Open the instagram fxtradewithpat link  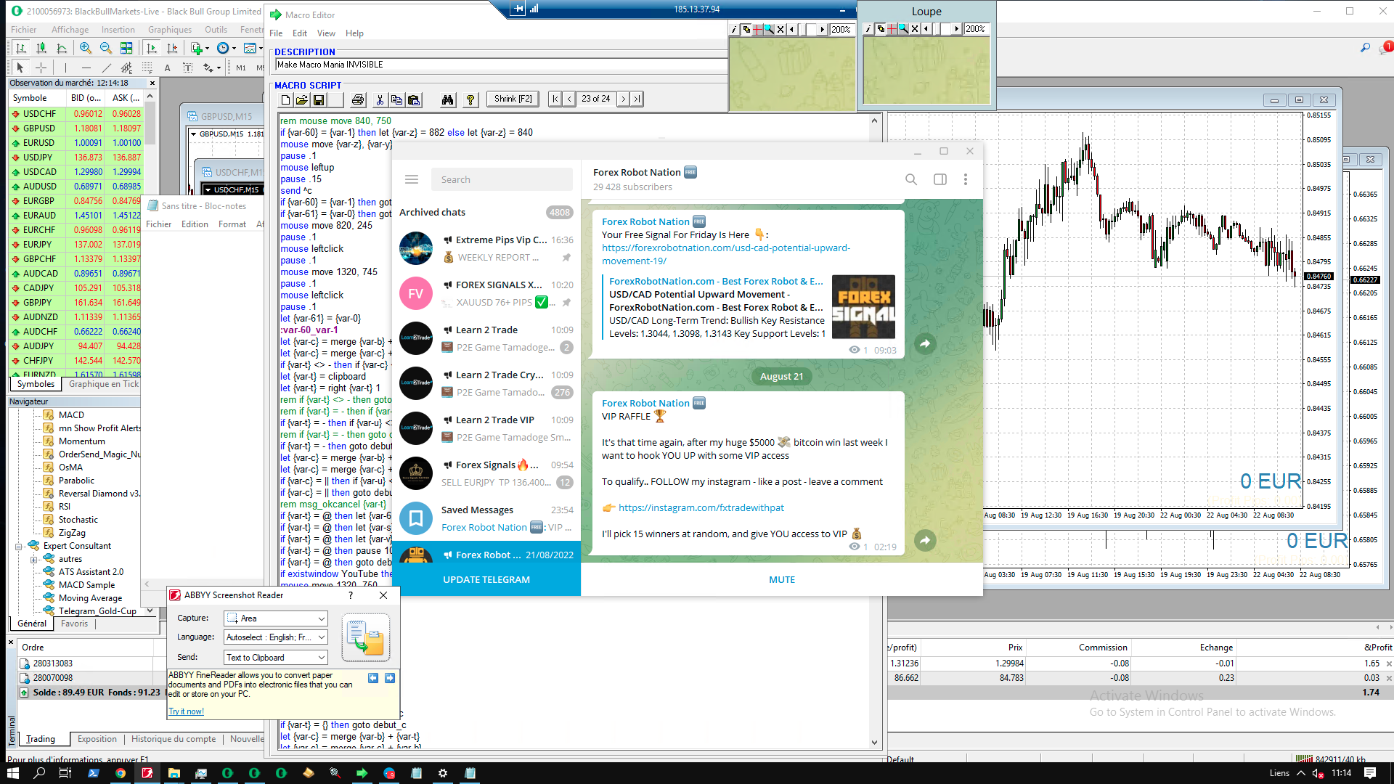click(701, 508)
